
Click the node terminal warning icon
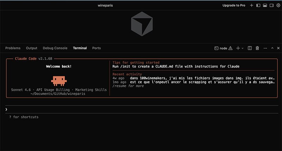click(x=231, y=48)
